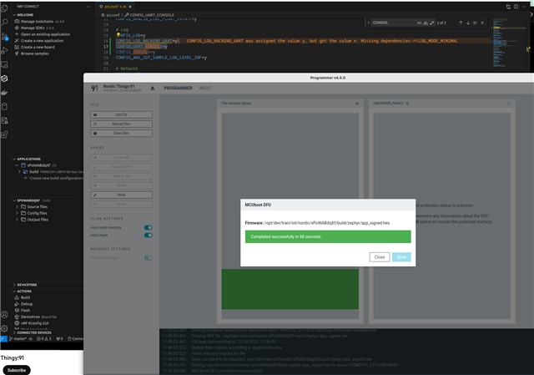Go to previous find match arrow

pyautogui.click(x=461, y=23)
